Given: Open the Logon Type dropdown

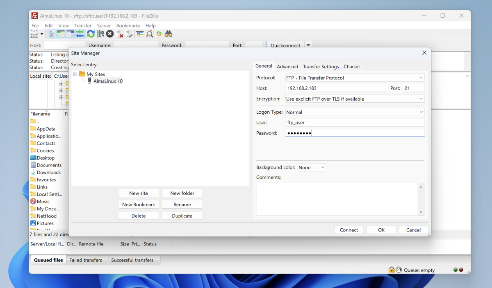Looking at the screenshot, I should point(355,112).
